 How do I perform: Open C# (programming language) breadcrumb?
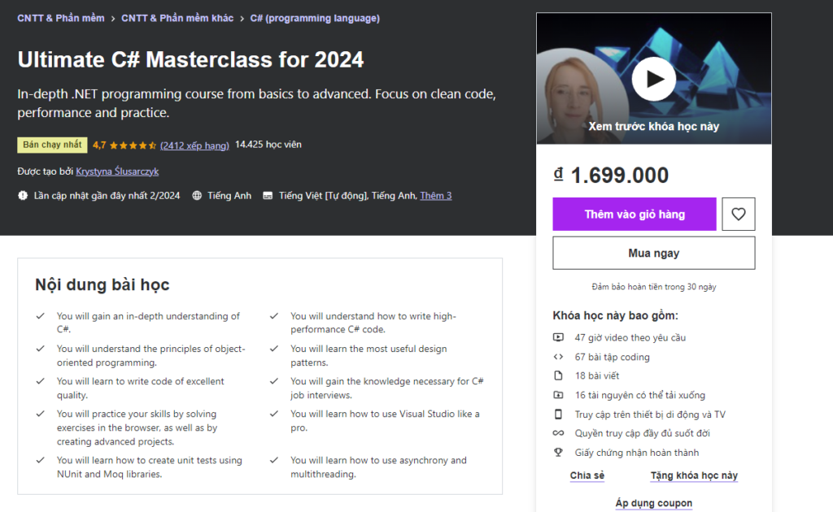[x=315, y=18]
